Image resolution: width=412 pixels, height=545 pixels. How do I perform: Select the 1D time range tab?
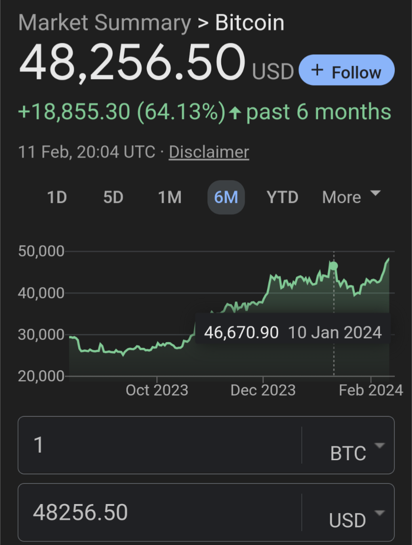click(57, 197)
